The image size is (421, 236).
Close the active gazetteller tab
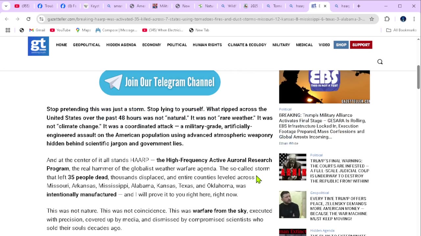point(325,6)
